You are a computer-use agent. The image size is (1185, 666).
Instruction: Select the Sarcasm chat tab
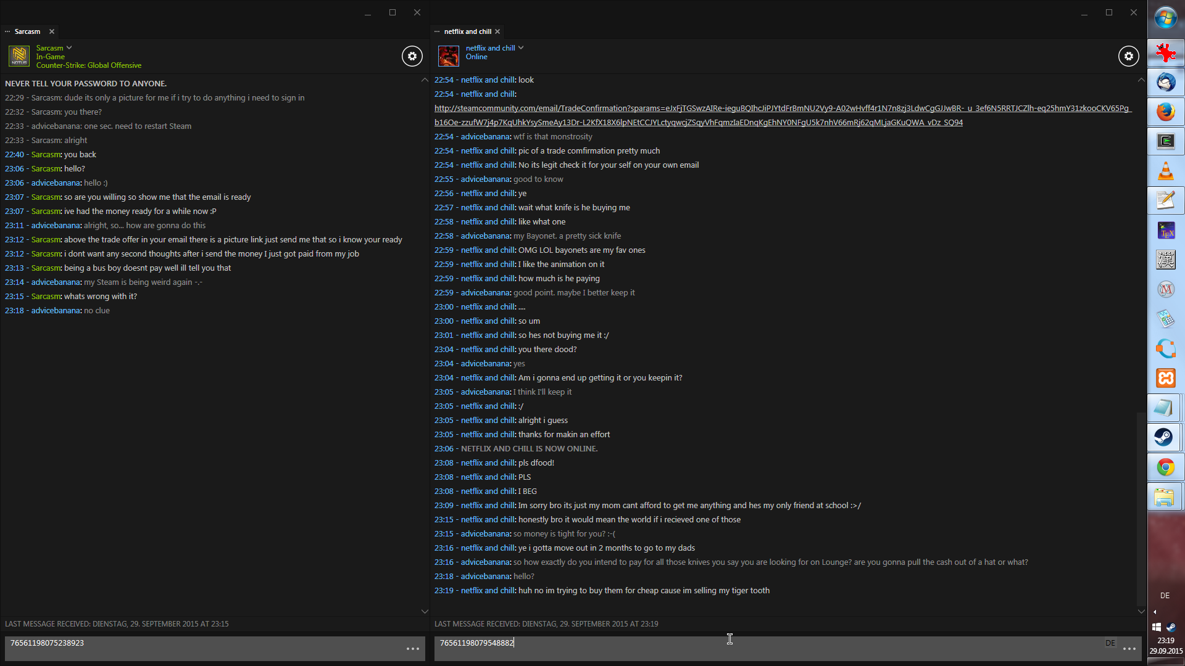[27, 31]
